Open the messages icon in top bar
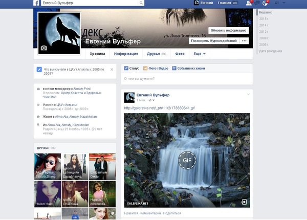Viewport: 307px width, 220px height. point(257,3)
